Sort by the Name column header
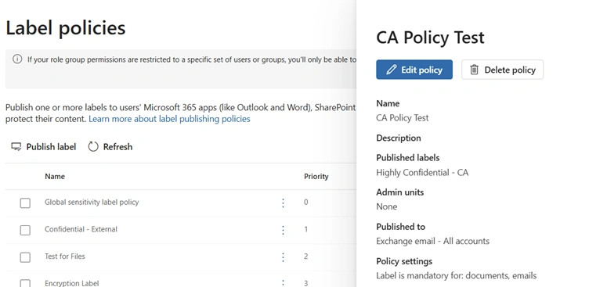Image resolution: width=589 pixels, height=287 pixels. (55, 176)
